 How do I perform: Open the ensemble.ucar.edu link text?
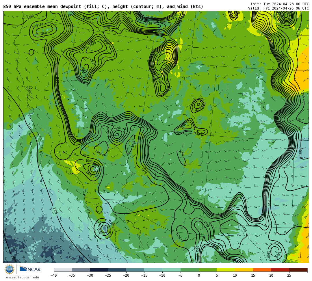point(23,277)
